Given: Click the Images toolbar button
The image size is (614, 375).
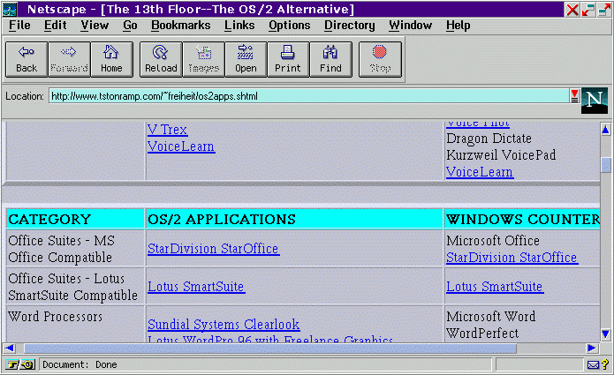Looking at the screenshot, I should tap(203, 59).
